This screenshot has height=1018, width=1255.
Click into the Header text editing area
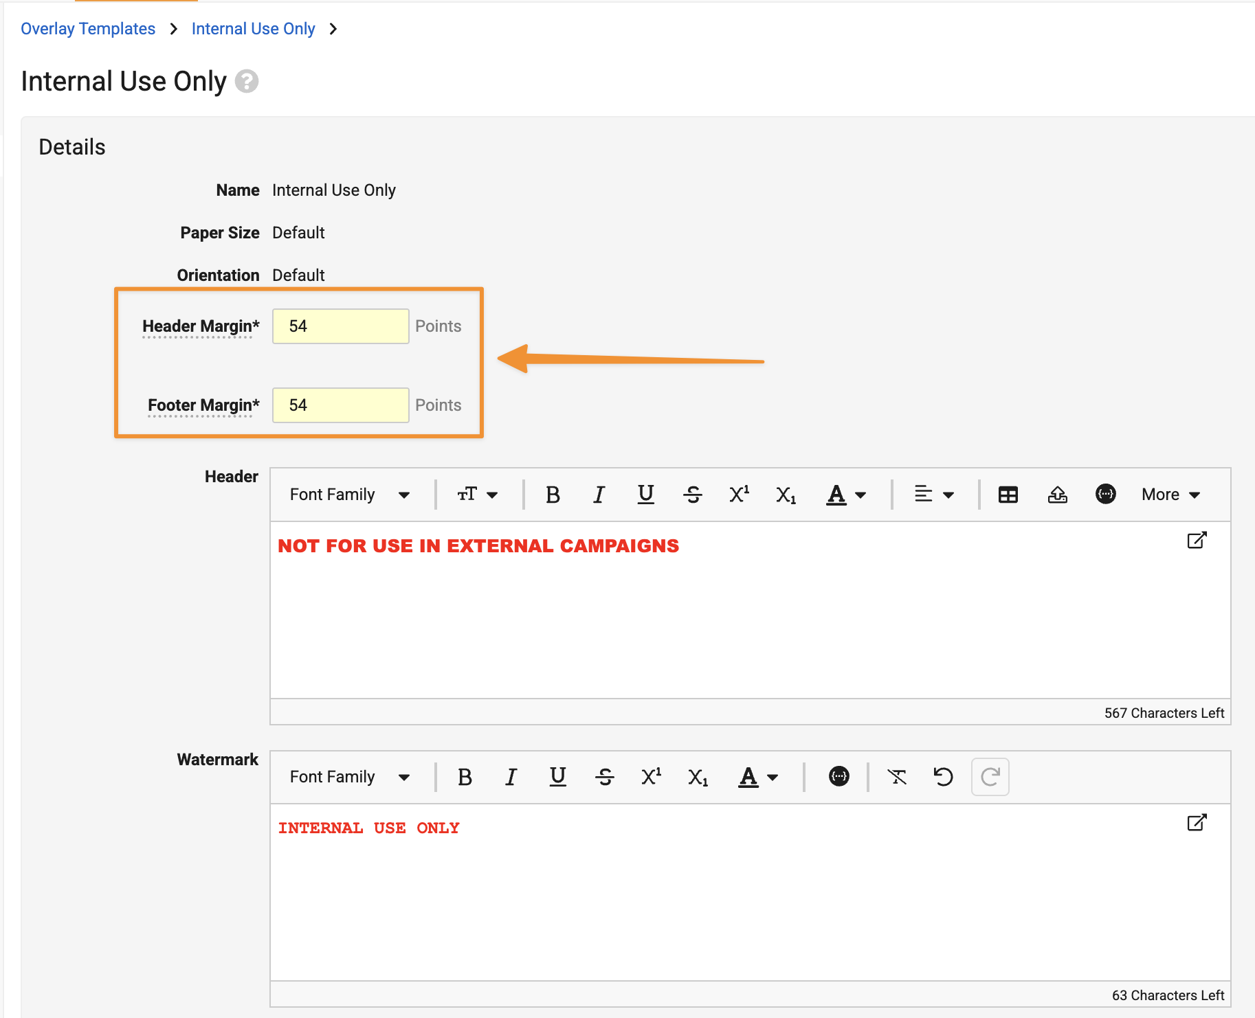coord(751,610)
